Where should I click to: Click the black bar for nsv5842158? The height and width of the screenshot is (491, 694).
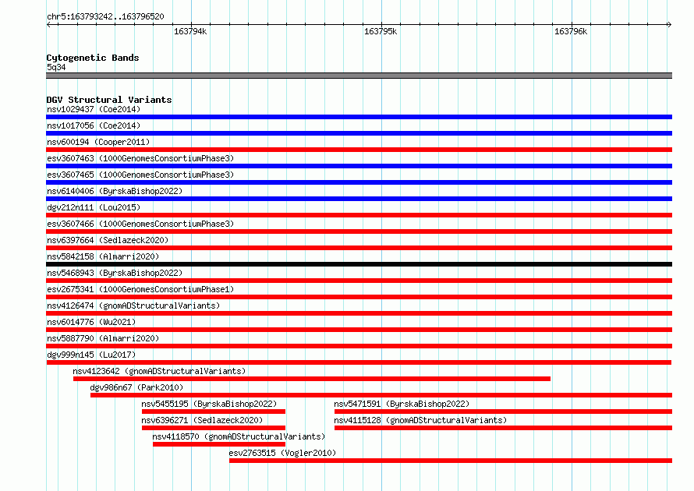click(x=359, y=264)
